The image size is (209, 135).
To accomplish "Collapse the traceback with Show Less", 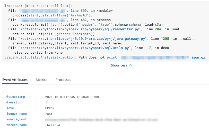I will point(121,65).
